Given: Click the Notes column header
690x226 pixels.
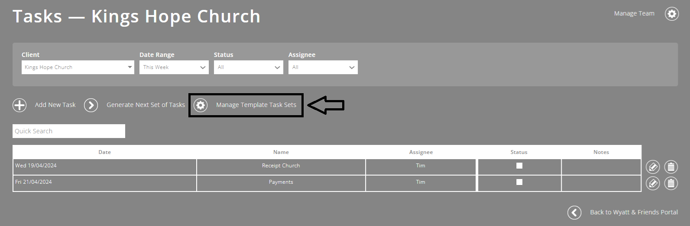Looking at the screenshot, I should click(x=601, y=152).
